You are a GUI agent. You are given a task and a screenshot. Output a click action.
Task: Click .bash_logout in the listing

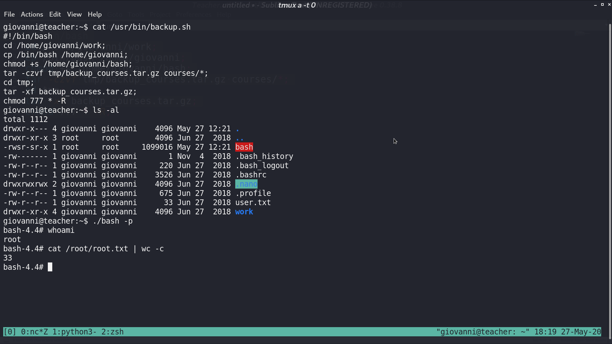click(262, 166)
